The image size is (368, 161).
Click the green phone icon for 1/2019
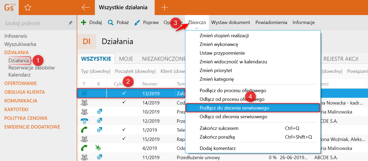coord(84,130)
